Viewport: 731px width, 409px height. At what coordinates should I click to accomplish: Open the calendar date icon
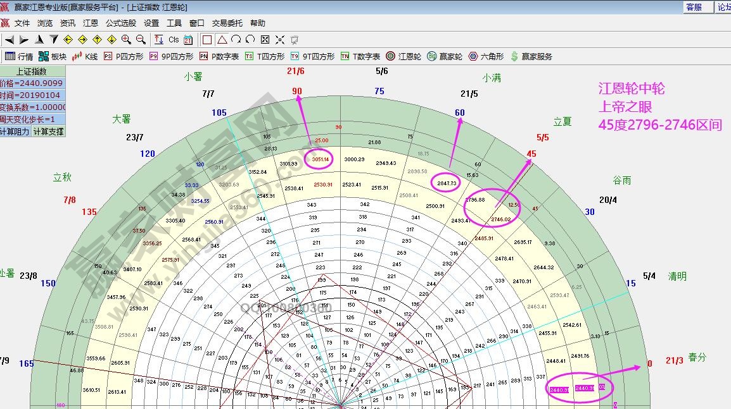click(188, 40)
